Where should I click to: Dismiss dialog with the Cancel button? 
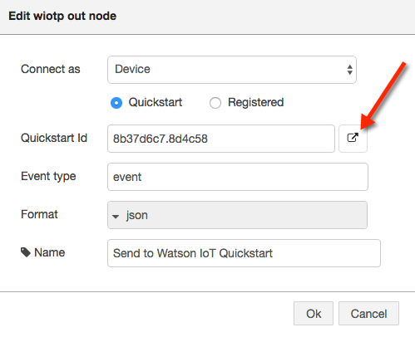pyautogui.click(x=368, y=314)
